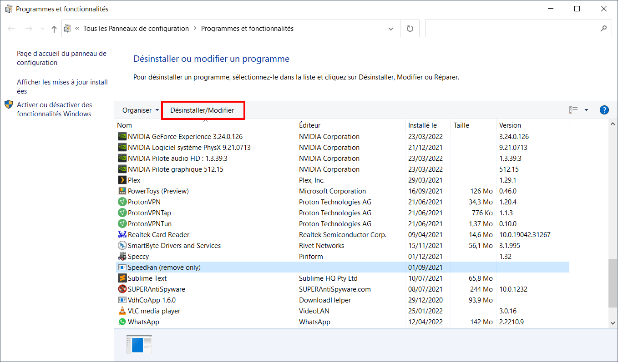Click the Speccy program icon

pyautogui.click(x=122, y=257)
